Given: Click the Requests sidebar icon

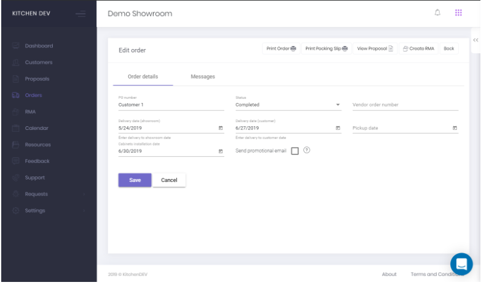Looking at the screenshot, I should coord(15,194).
